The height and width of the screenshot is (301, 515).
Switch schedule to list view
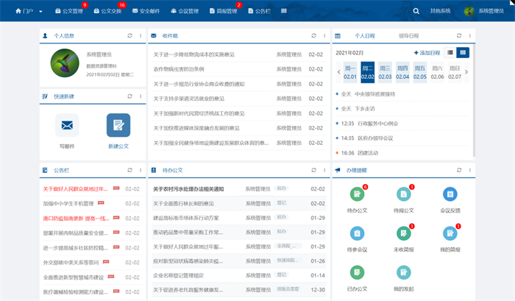450,52
